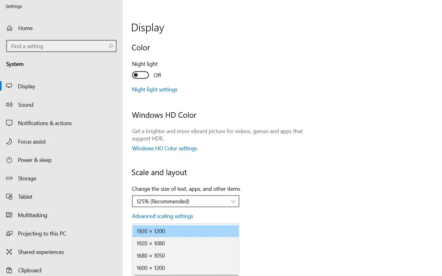The height and width of the screenshot is (276, 442).
Task: Click the Shared experiences icon
Action: click(x=9, y=252)
